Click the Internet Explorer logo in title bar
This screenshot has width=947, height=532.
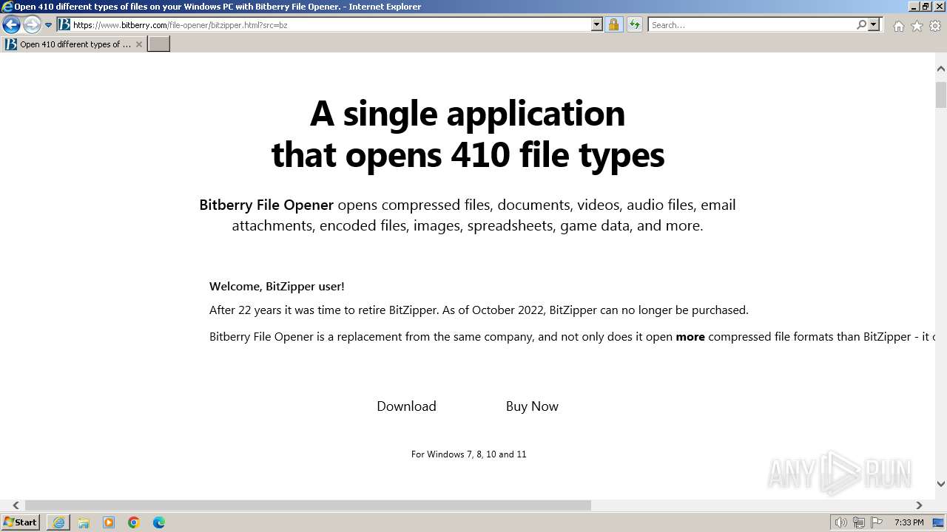[7, 7]
